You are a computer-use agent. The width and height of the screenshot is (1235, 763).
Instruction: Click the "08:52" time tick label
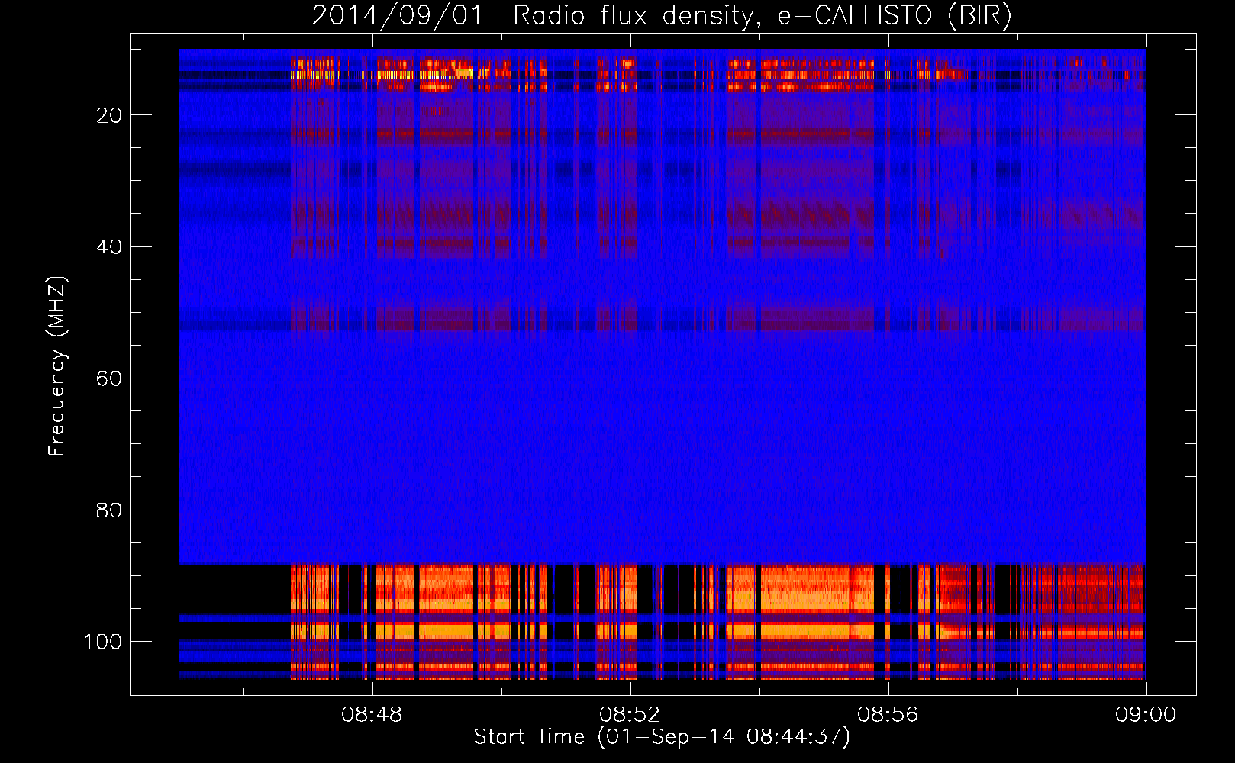click(630, 715)
